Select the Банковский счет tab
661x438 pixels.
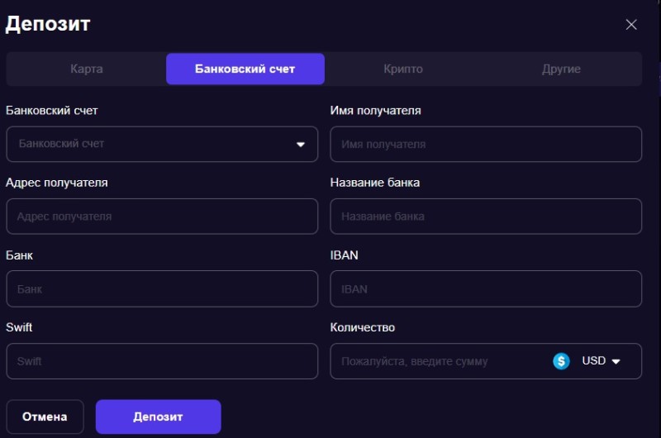245,69
